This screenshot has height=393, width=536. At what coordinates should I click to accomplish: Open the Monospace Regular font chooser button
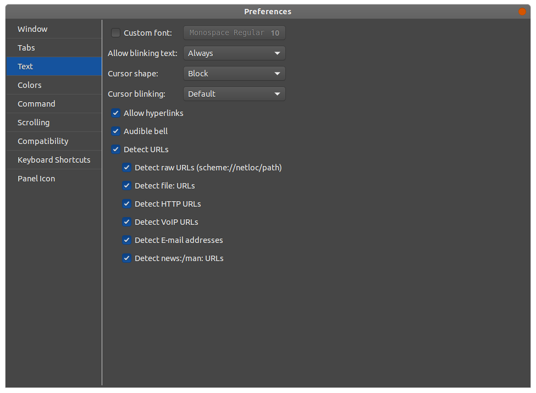(x=234, y=33)
